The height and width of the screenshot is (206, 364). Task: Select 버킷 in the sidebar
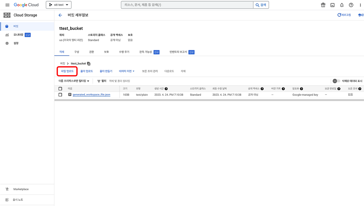click(27, 26)
